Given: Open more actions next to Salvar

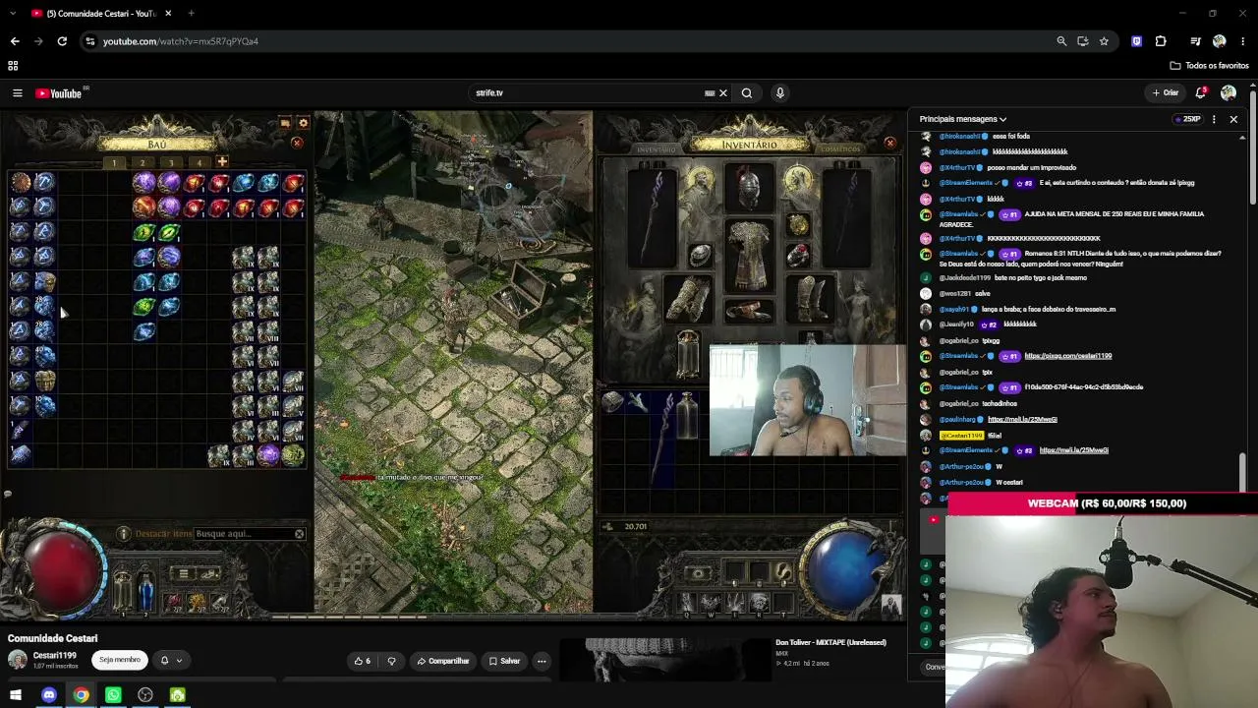Looking at the screenshot, I should coord(542,661).
